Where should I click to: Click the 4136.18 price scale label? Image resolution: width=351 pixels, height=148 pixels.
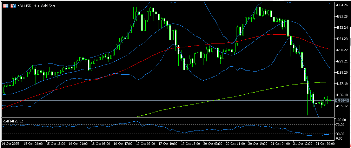pos(342,95)
